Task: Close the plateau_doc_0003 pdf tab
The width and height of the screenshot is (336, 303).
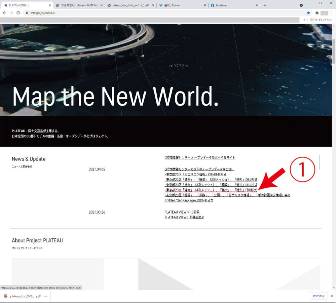Action: pyautogui.click(x=153, y=5)
